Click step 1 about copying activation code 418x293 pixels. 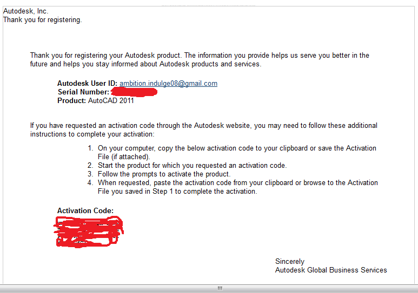point(232,153)
